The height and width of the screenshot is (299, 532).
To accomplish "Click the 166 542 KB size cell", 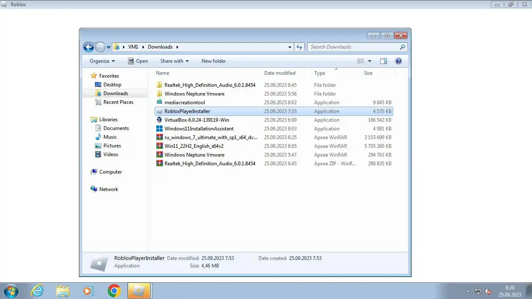I will 379,120.
